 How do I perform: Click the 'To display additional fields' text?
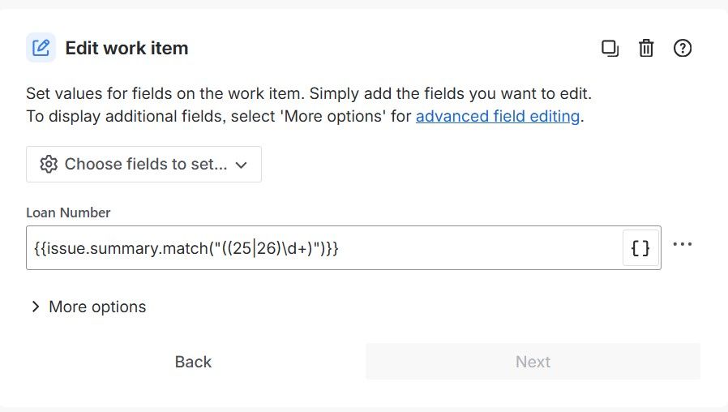coord(219,116)
